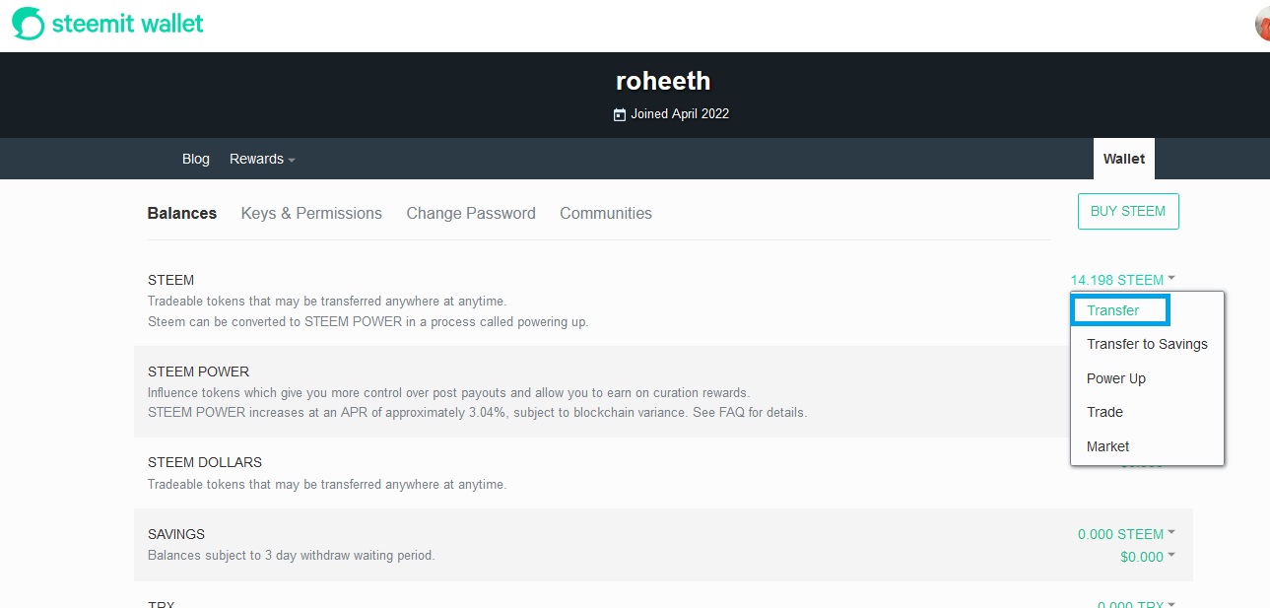Open the user avatar in top corner

coord(1262,24)
